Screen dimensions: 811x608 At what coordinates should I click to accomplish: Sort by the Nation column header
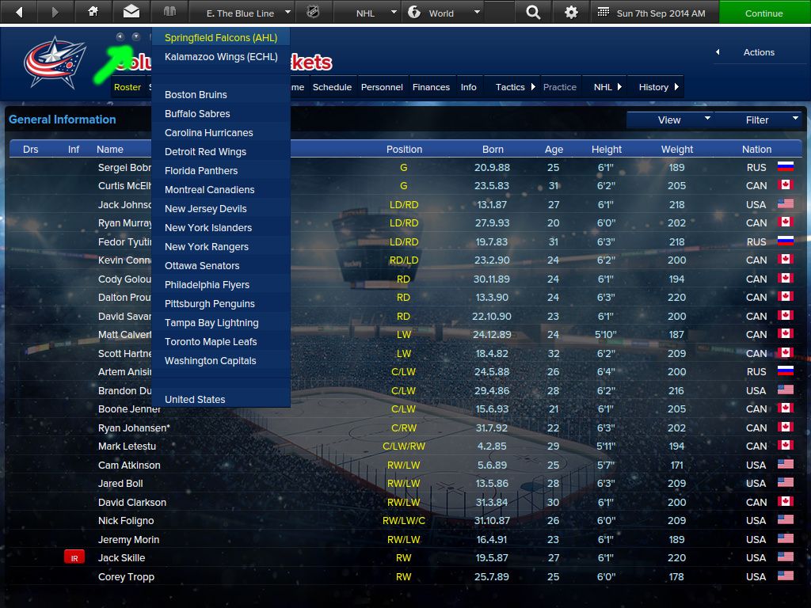(756, 150)
